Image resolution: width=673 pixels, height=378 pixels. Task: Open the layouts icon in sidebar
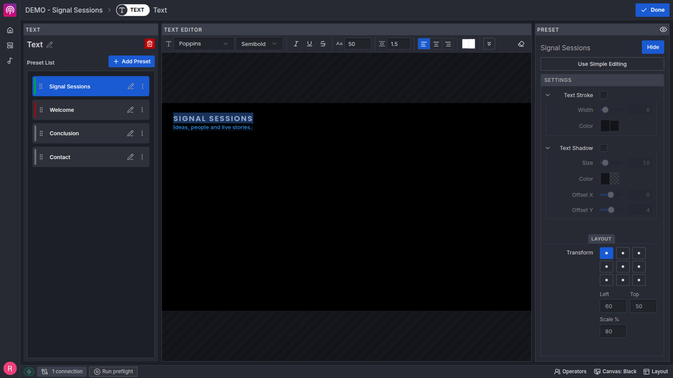[10, 46]
